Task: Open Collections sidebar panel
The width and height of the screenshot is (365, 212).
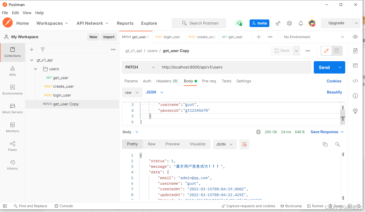Action: point(12,52)
